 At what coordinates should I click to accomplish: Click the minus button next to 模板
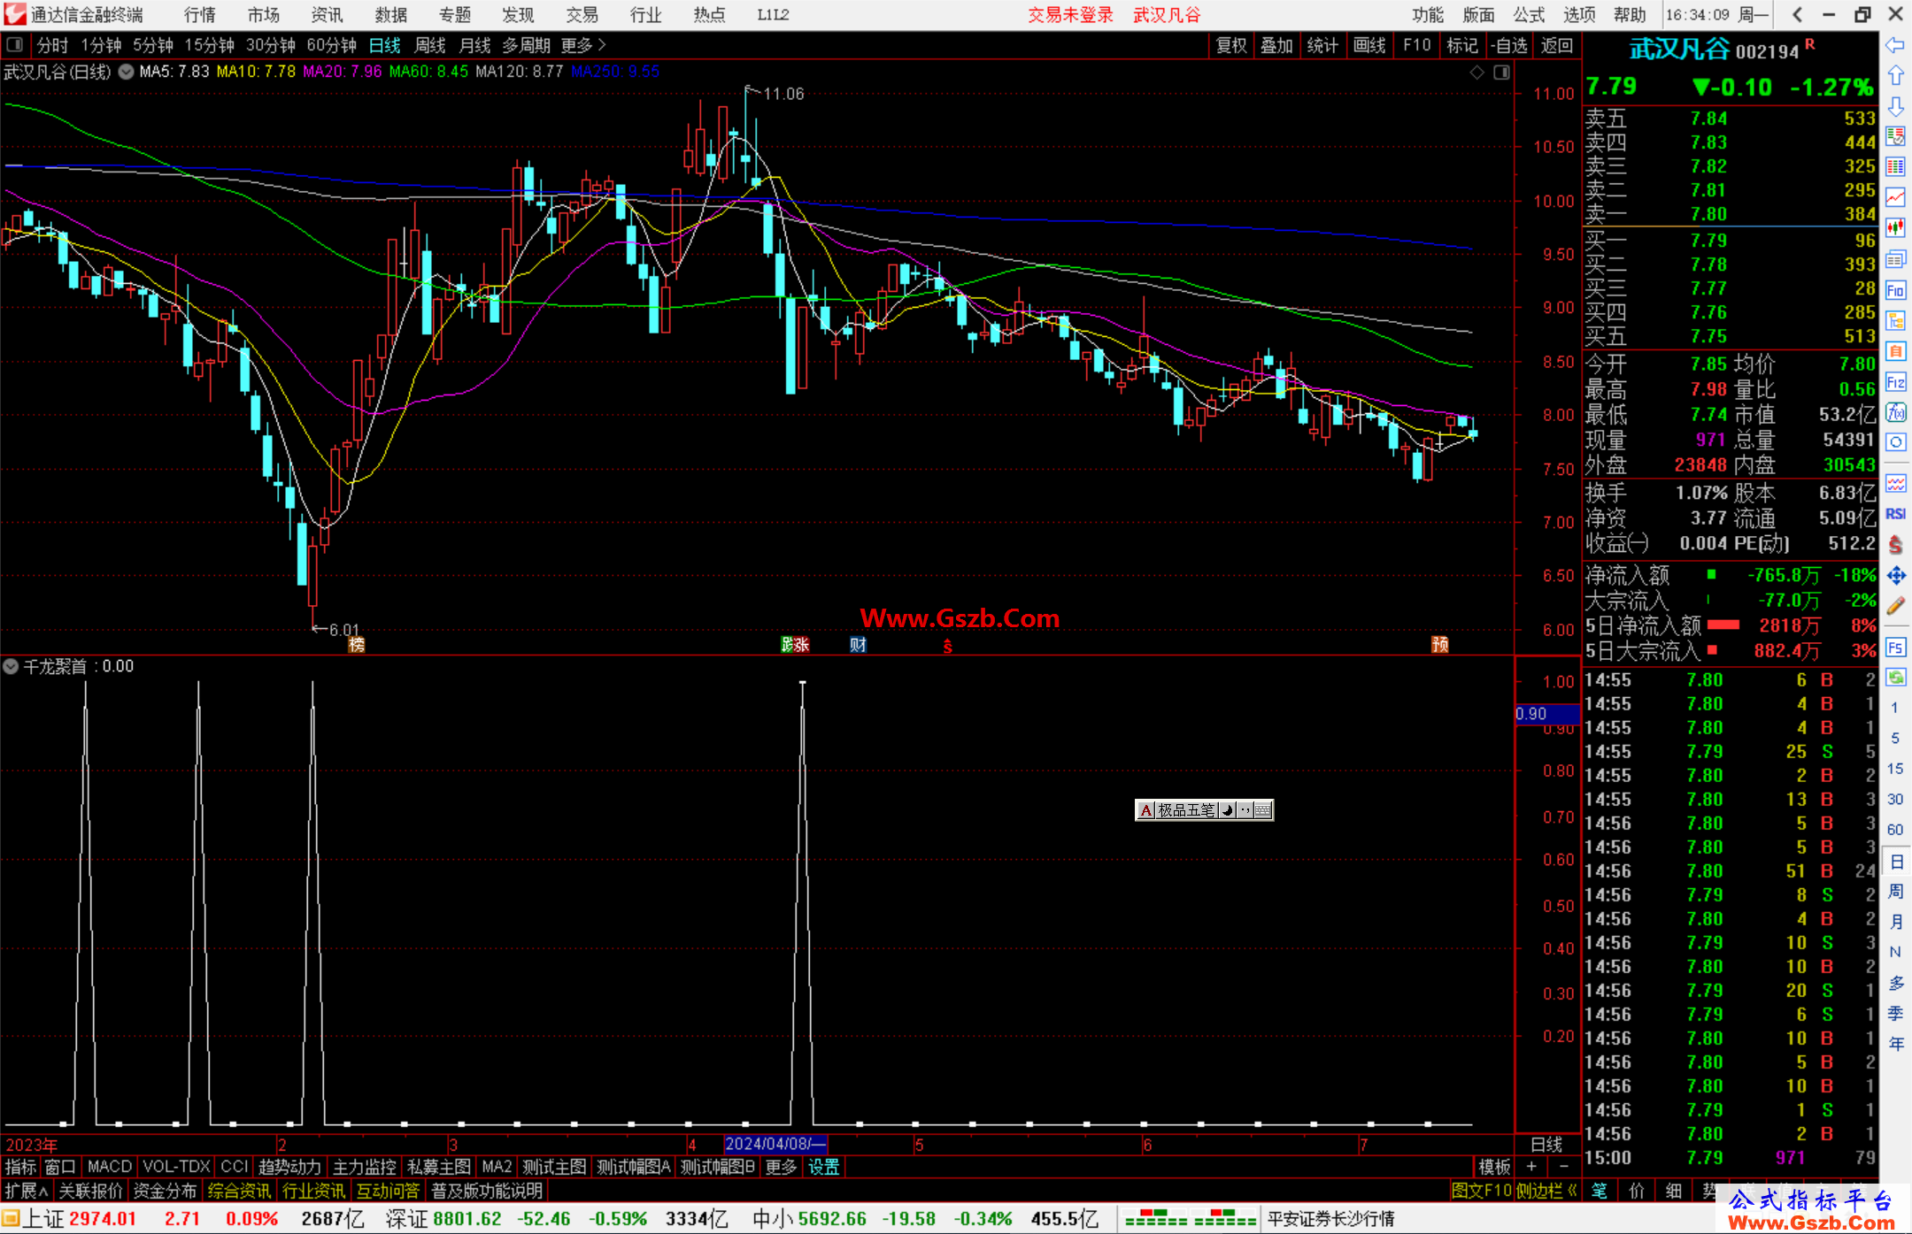click(1564, 1167)
